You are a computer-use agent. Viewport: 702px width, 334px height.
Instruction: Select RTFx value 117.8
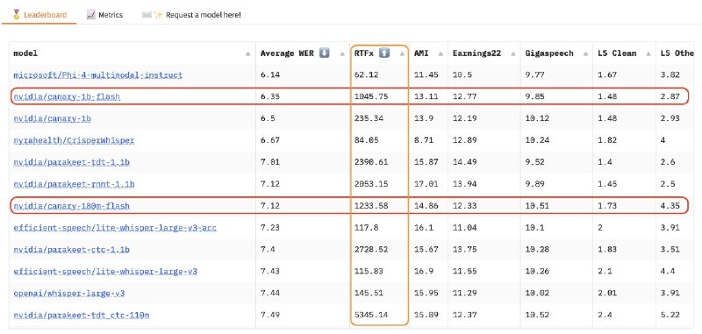point(366,228)
